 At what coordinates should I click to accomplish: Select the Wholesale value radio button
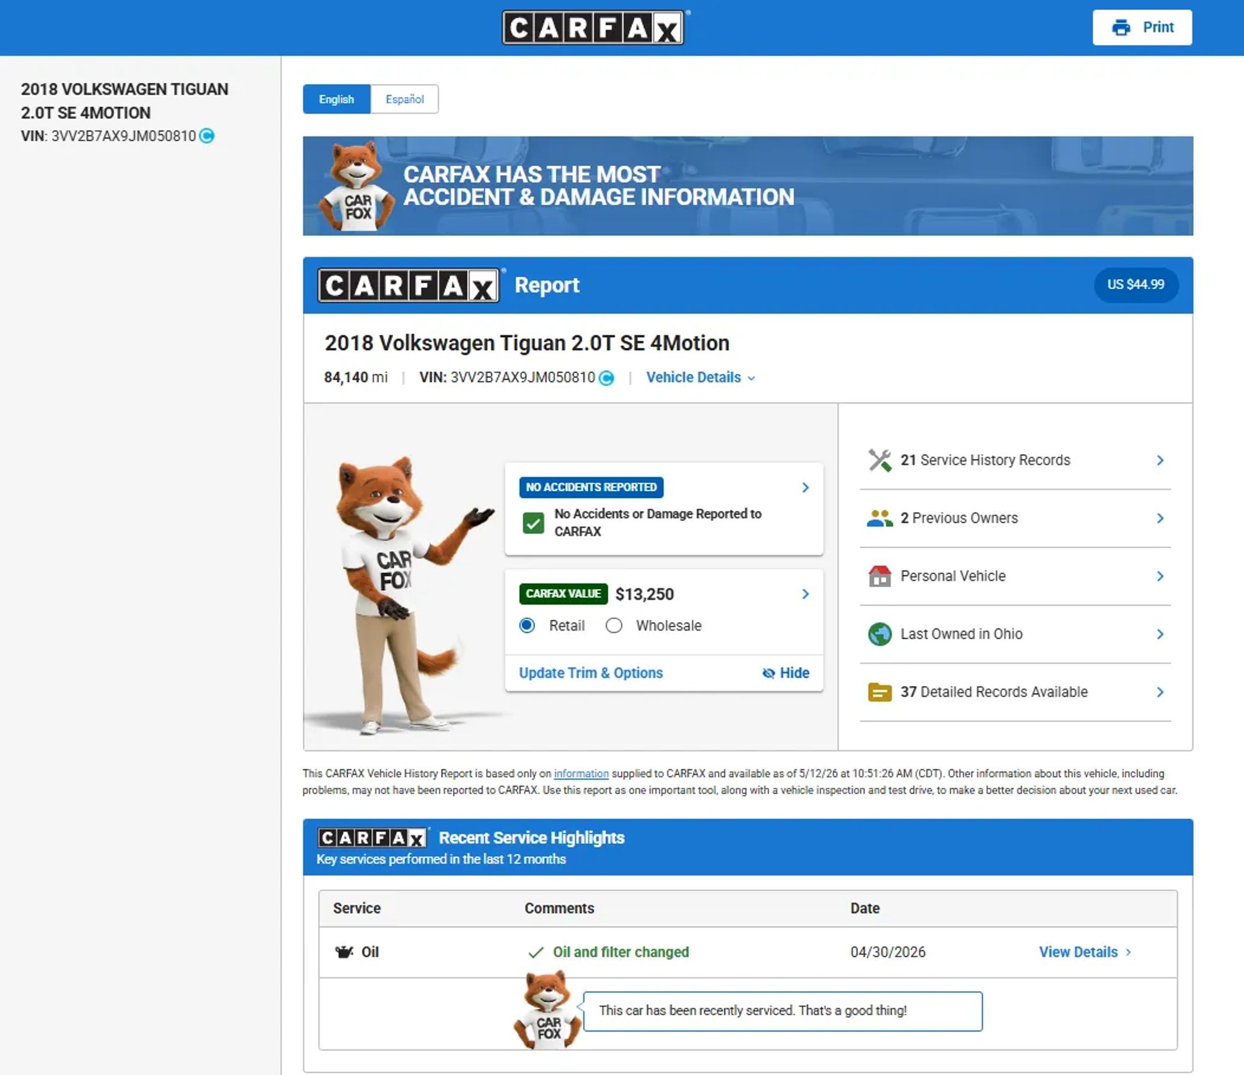pos(614,625)
